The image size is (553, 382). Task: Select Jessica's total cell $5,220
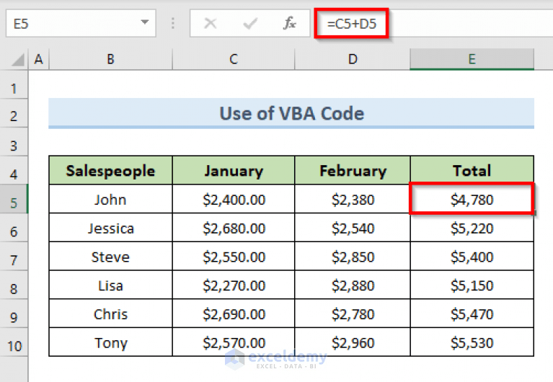[472, 228]
